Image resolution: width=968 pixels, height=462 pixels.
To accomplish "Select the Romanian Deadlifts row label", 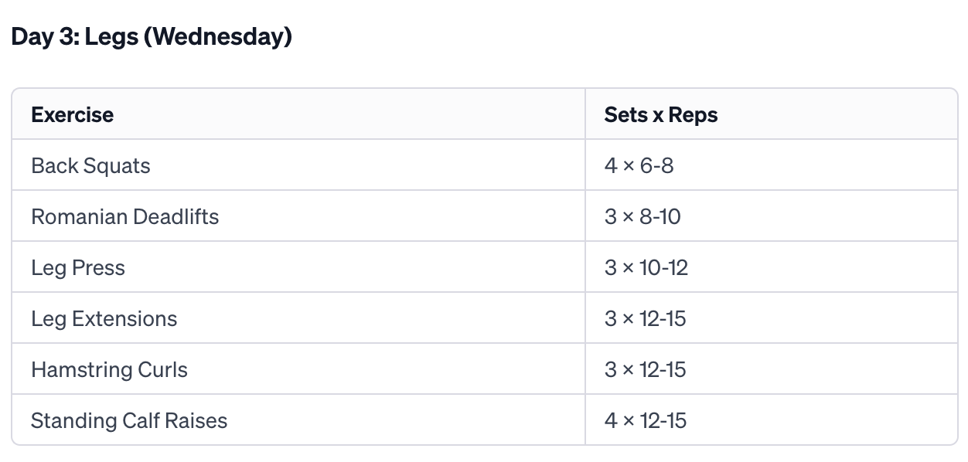I will (x=124, y=216).
